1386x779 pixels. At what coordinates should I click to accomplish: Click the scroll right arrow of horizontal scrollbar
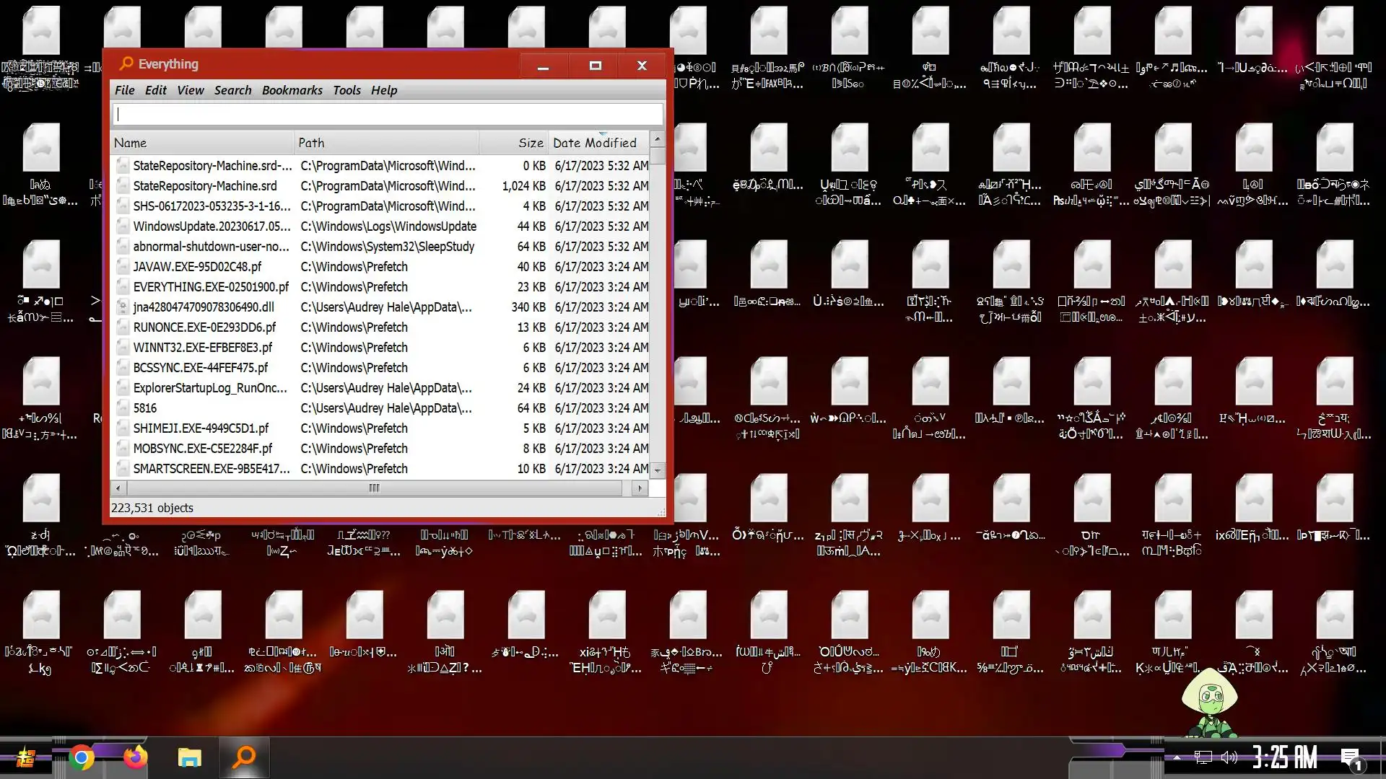[x=640, y=488]
